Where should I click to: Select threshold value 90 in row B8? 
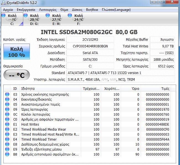click(137, 154)
